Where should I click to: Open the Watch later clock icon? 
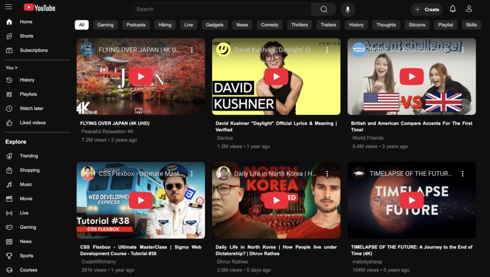(9, 109)
